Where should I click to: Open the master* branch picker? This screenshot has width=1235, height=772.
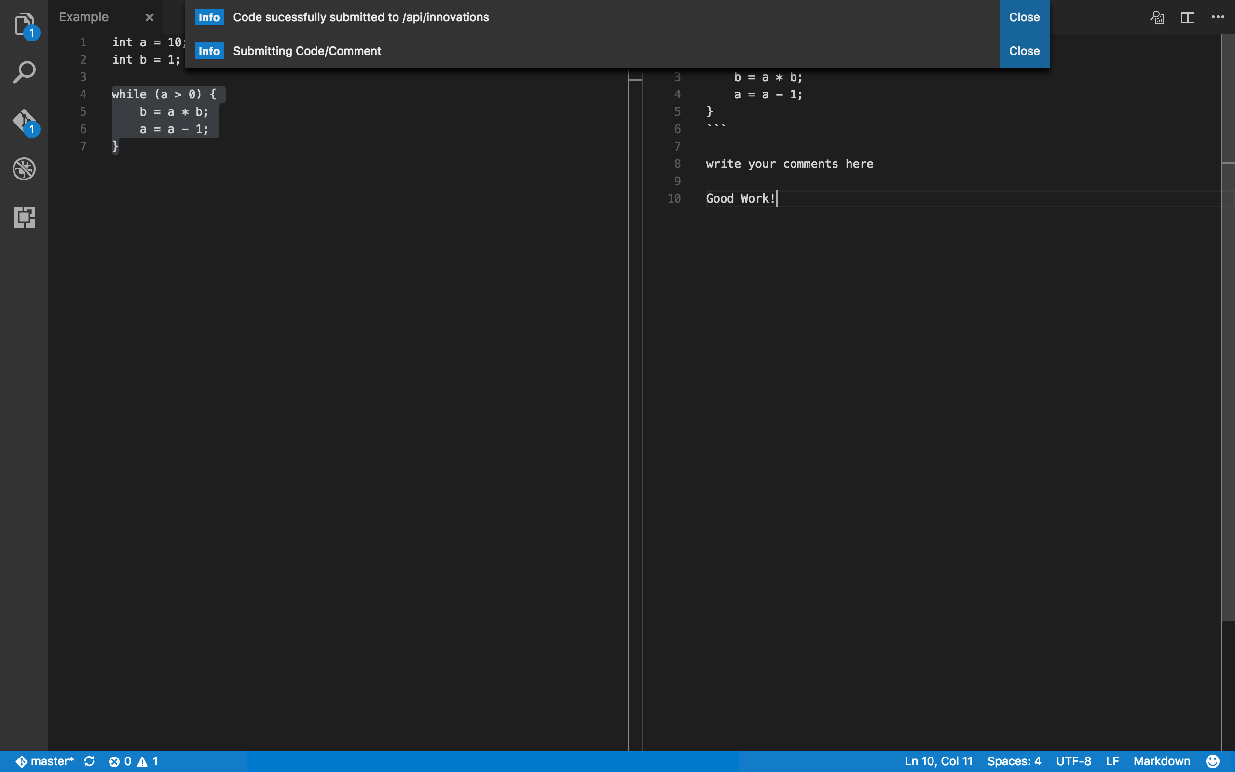click(x=45, y=761)
